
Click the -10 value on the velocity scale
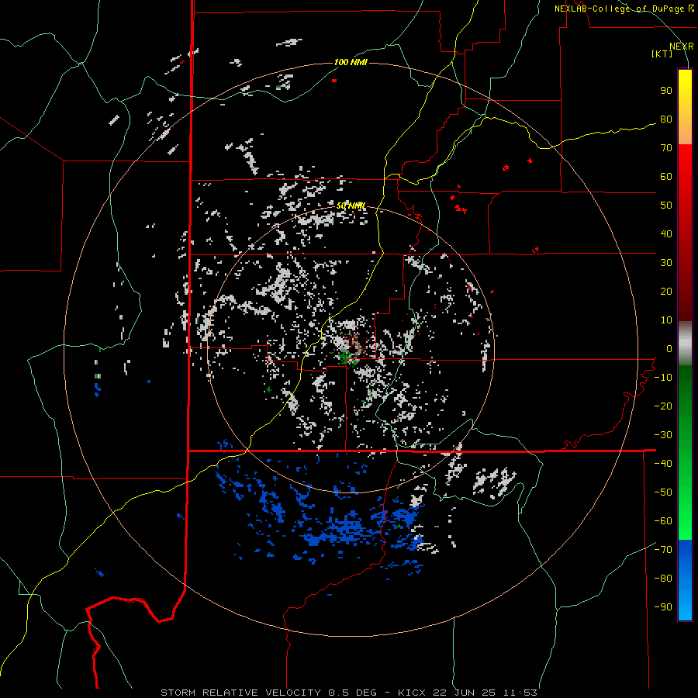tap(663, 378)
